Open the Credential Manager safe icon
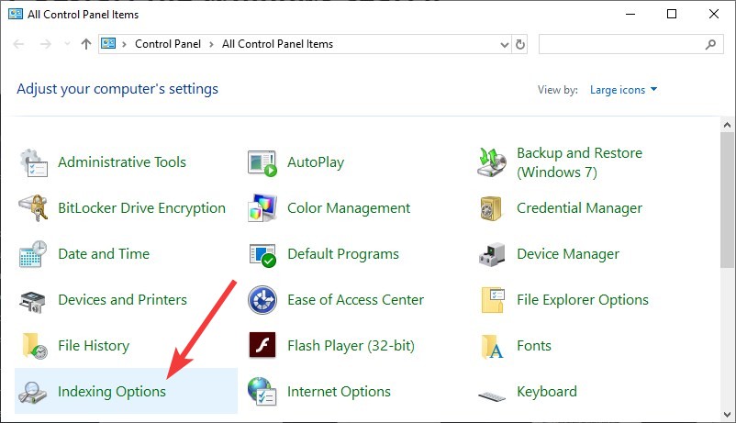The width and height of the screenshot is (736, 423). pyautogui.click(x=492, y=208)
